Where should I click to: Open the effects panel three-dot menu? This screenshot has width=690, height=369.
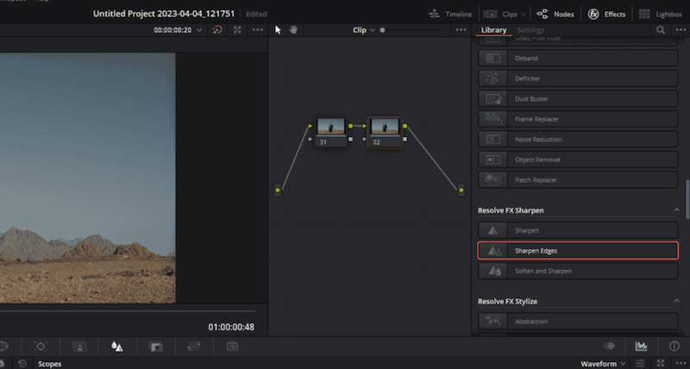(x=681, y=30)
